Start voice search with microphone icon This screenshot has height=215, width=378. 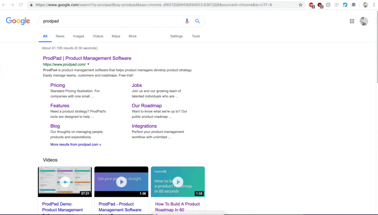pyautogui.click(x=187, y=21)
